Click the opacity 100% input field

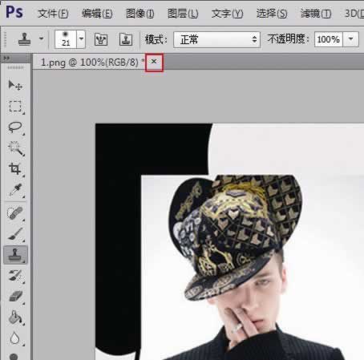point(329,39)
